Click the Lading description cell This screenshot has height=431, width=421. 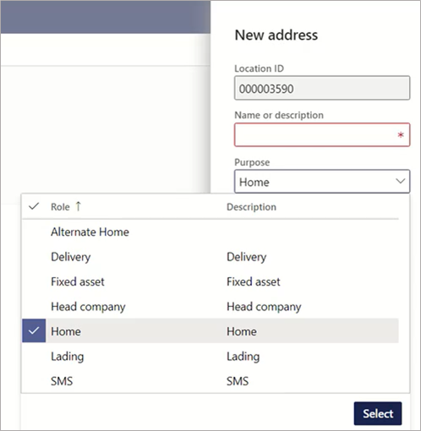[243, 357]
